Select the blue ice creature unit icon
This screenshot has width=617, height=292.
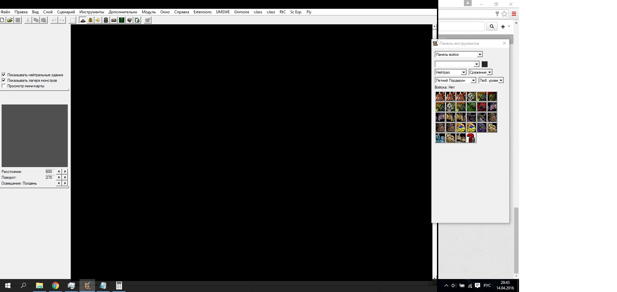[440, 138]
